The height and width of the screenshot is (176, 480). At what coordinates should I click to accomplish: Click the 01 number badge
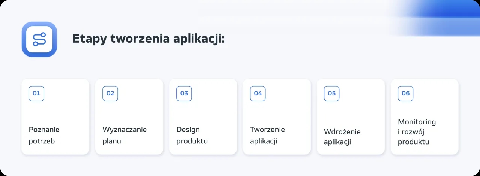[36, 94]
